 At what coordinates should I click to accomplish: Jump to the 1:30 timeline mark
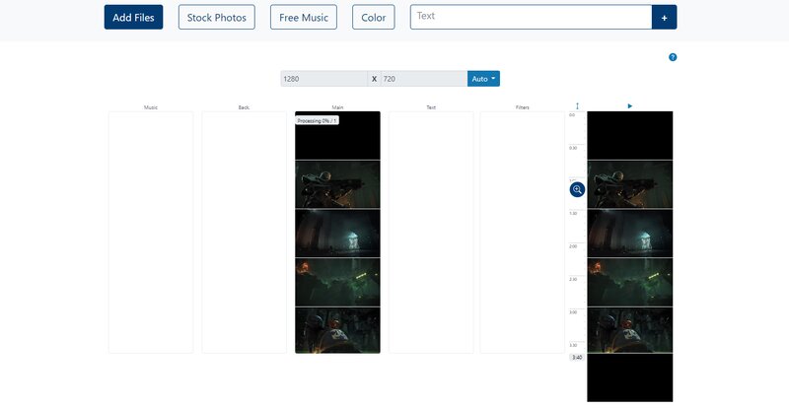pos(573,213)
